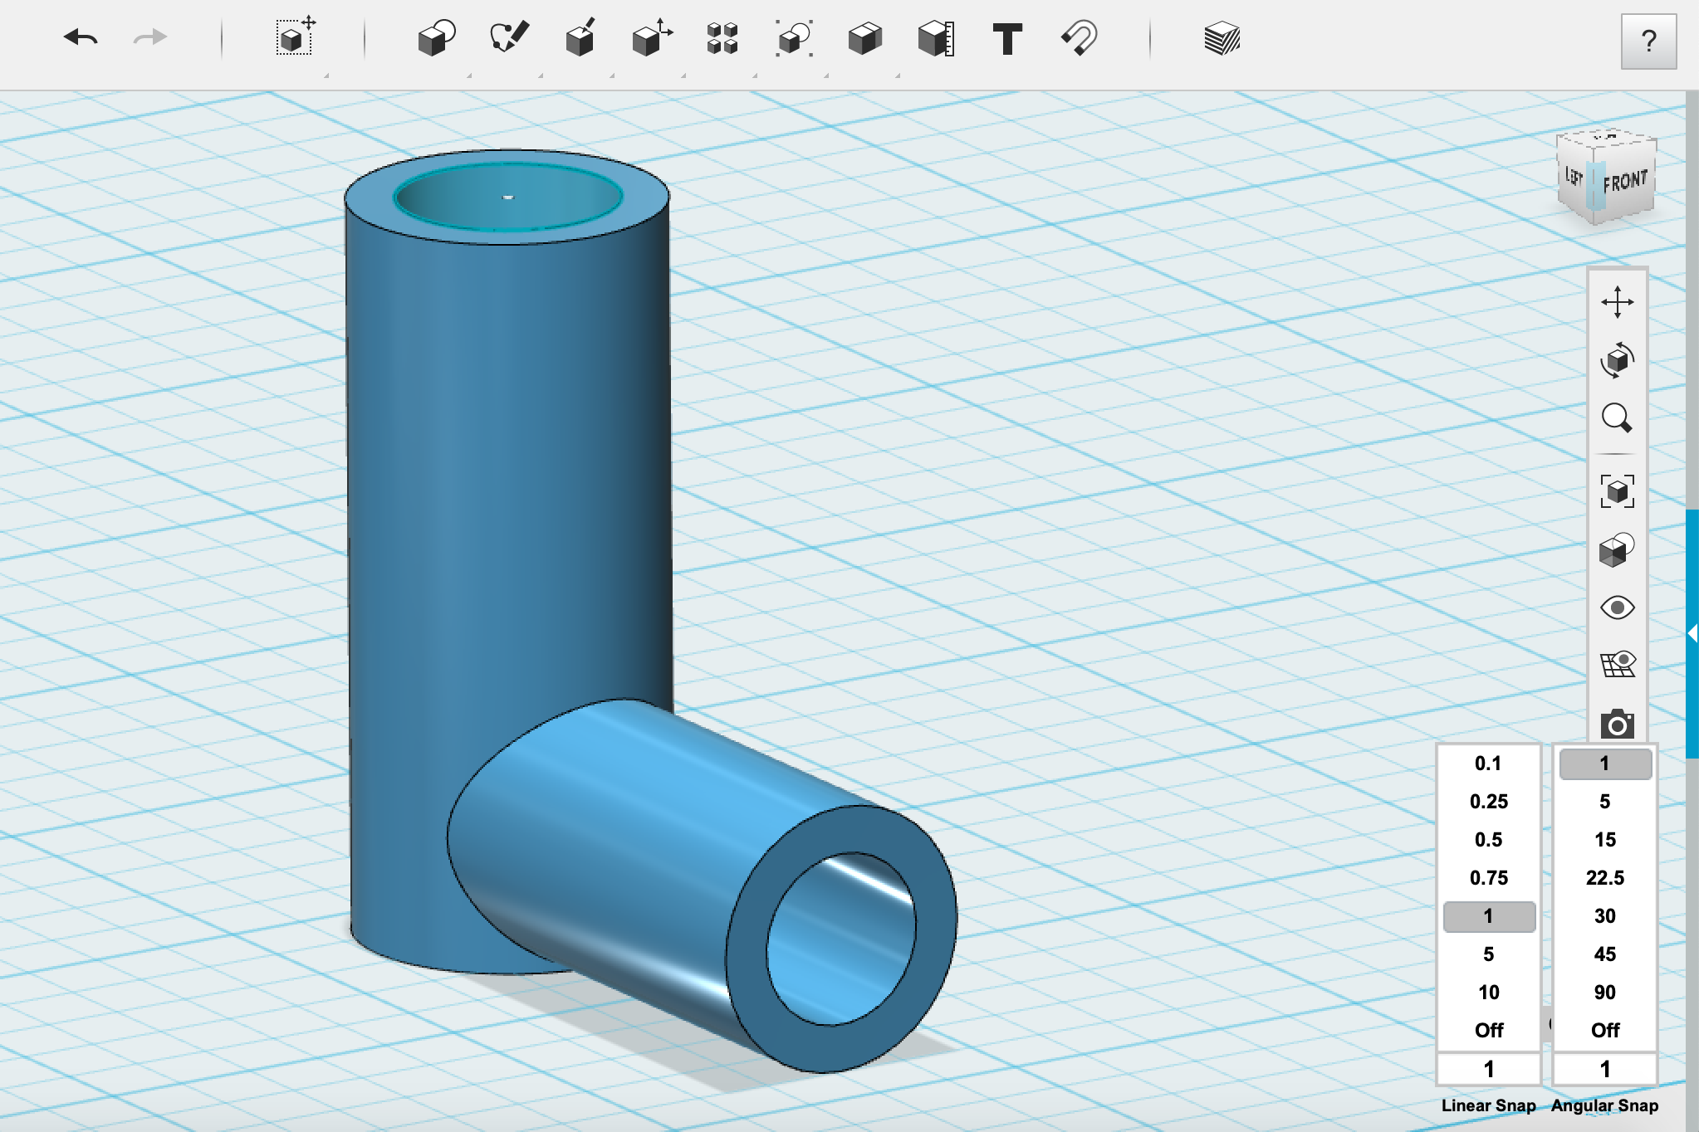This screenshot has width=1699, height=1132.
Task: Click the Angular Snap current value field
Action: [x=1605, y=1069]
